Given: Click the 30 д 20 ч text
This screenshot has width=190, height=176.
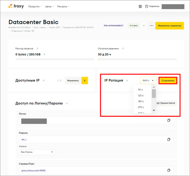Looking at the screenshot, I should tap(104, 54).
